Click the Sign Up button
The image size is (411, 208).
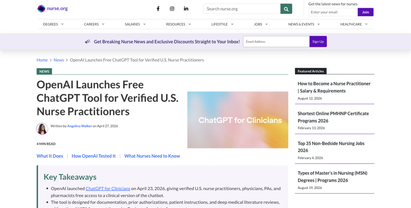[x=318, y=42]
